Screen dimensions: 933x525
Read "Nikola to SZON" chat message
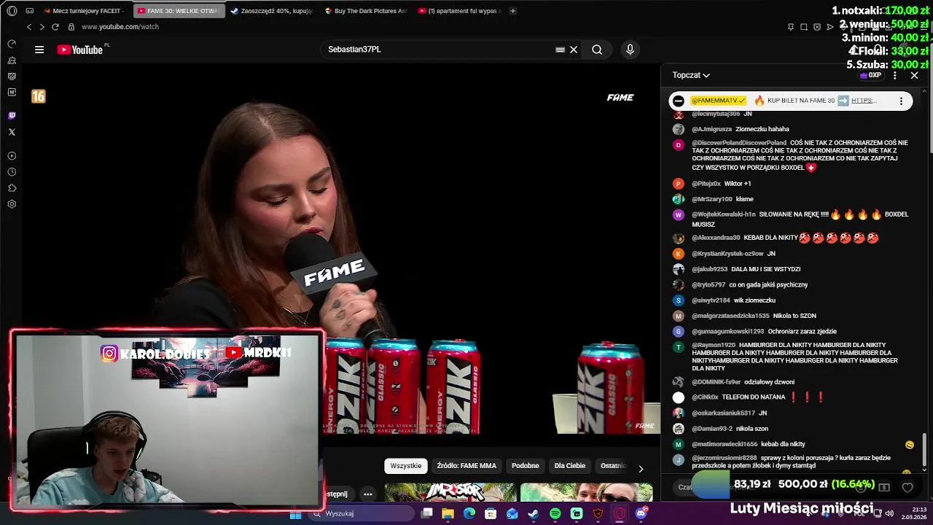pos(795,316)
